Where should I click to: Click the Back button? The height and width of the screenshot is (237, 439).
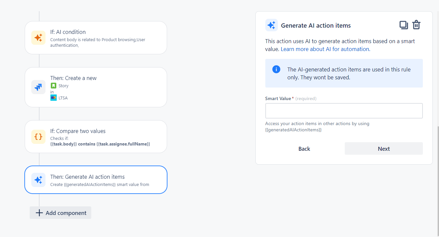(304, 148)
